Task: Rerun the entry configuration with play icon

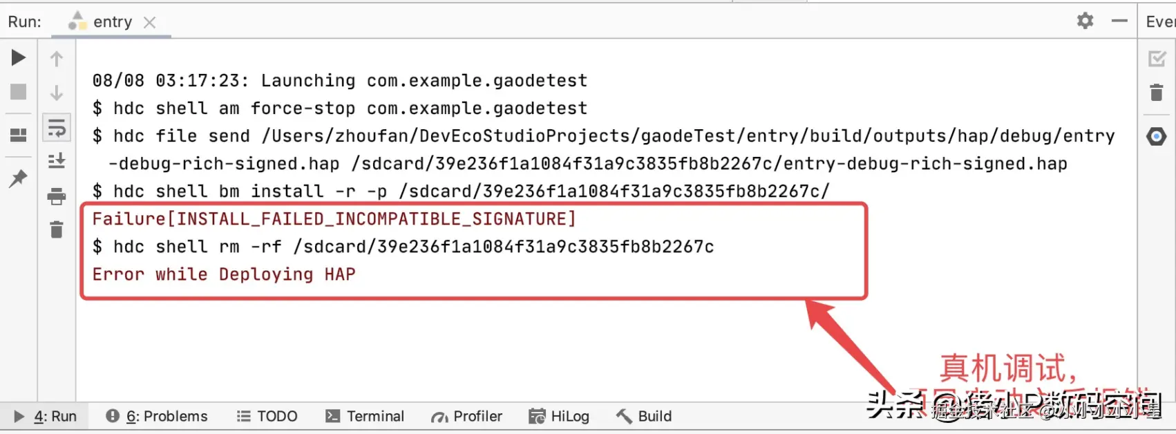Action: point(19,57)
